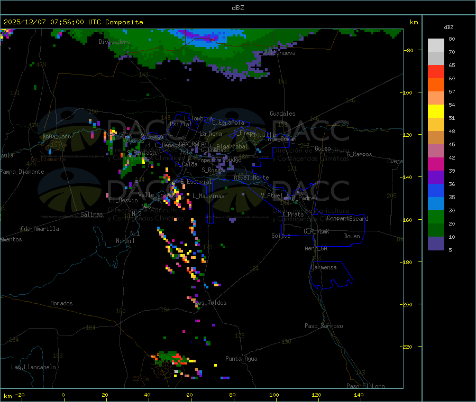Image resolution: width=476 pixels, height=402 pixels.
Task: Select the '-180' tick on the vertical km axis
Action: 407,262
